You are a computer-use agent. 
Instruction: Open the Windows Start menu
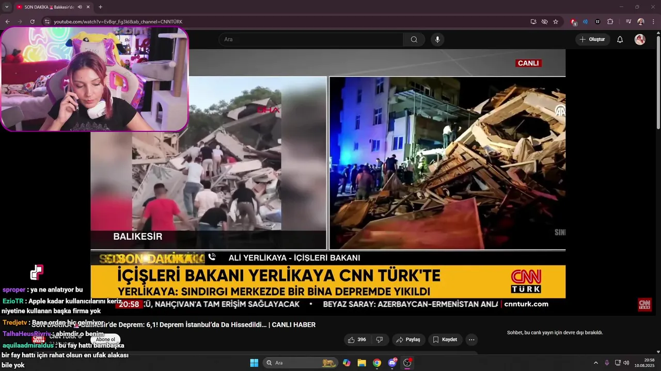(x=254, y=363)
